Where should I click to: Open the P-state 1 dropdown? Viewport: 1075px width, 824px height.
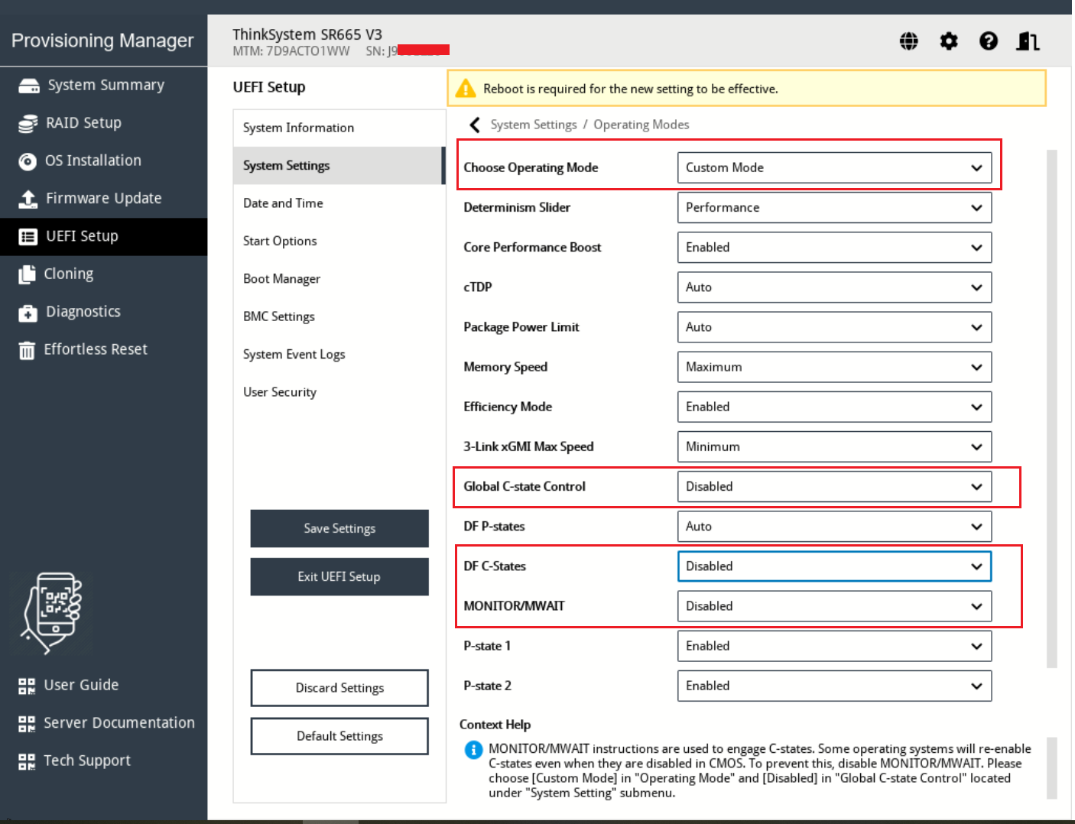click(x=834, y=646)
